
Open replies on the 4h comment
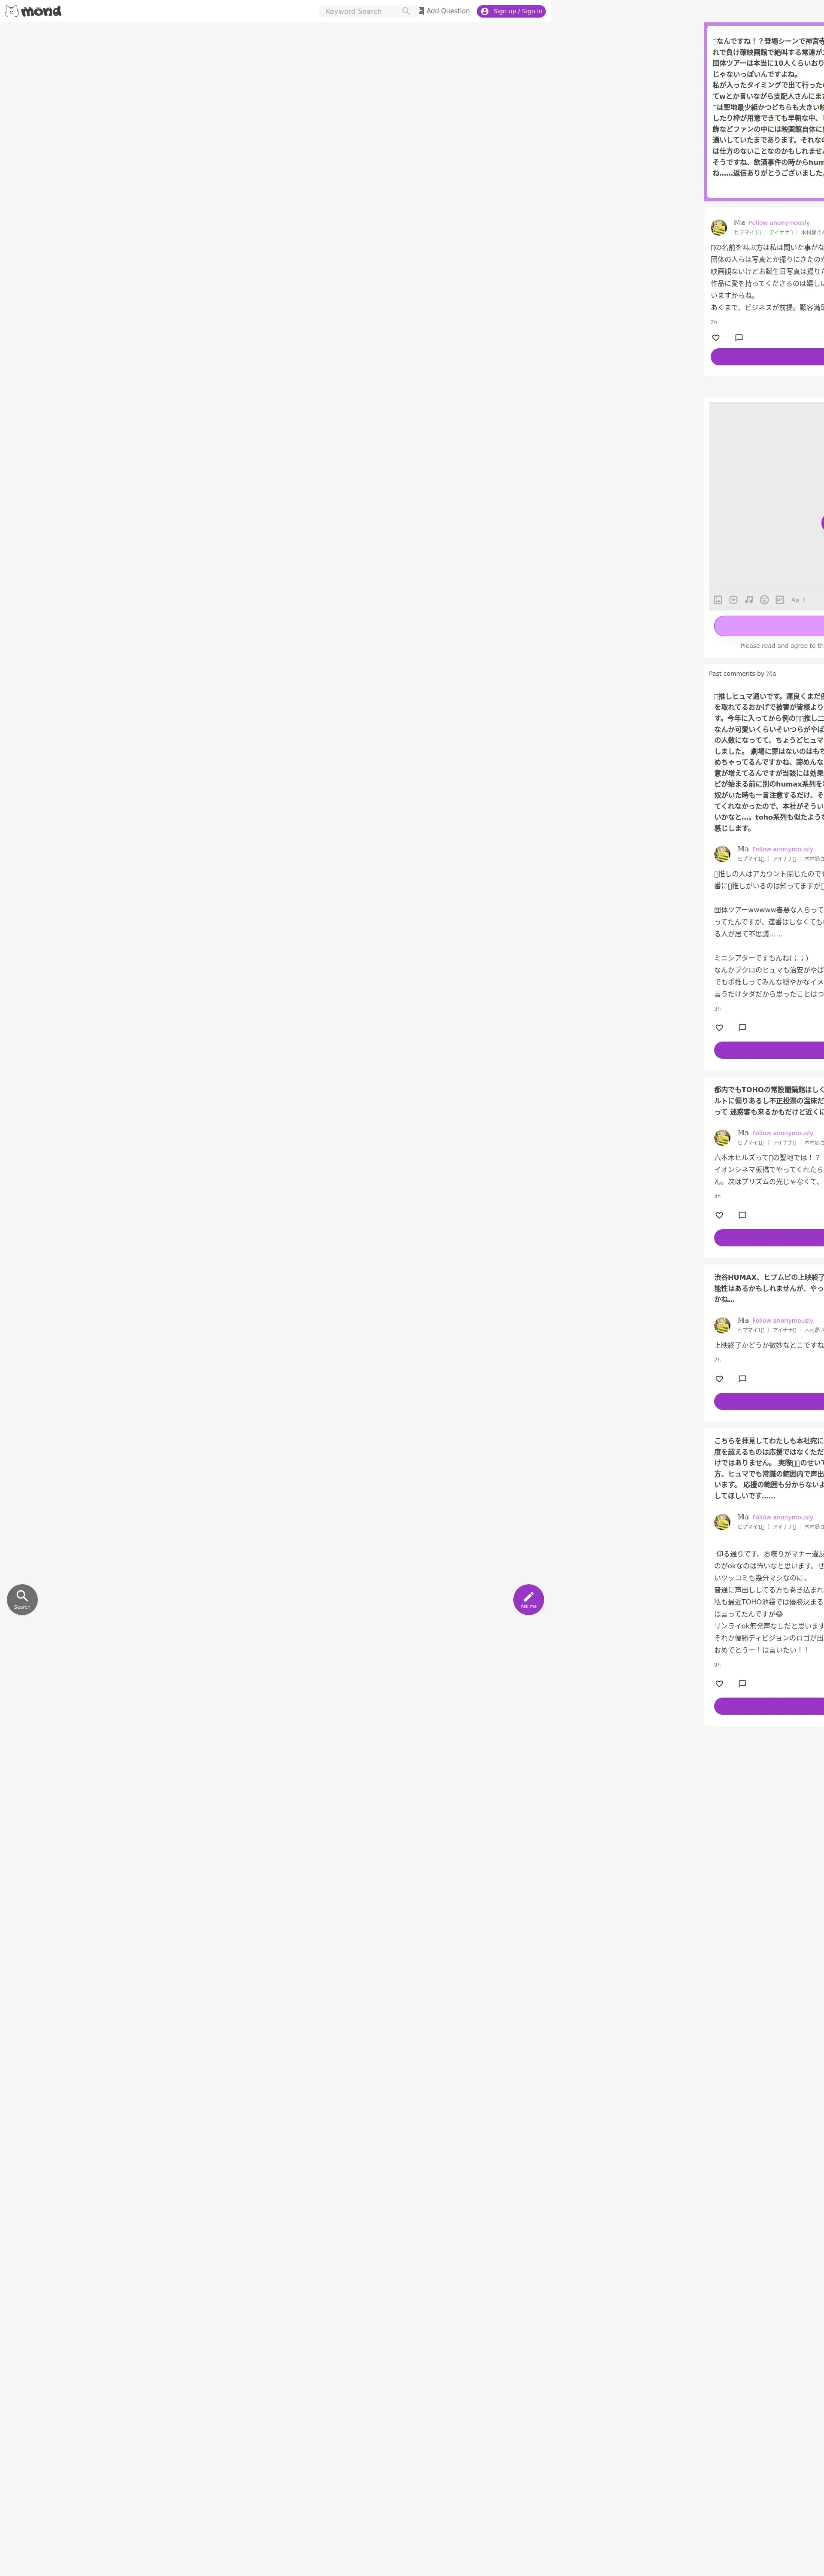742,1216
